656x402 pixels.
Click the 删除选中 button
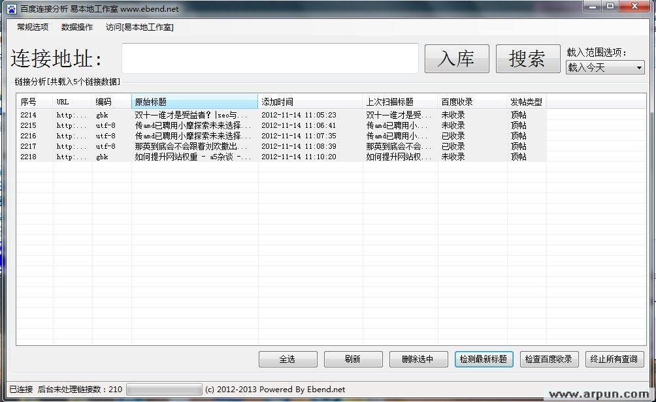418,359
